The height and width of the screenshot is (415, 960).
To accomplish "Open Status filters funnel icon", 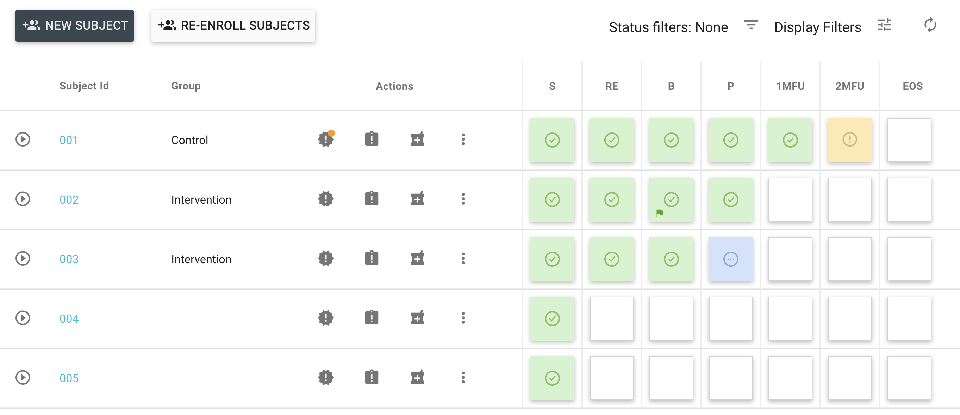I will 750,25.
